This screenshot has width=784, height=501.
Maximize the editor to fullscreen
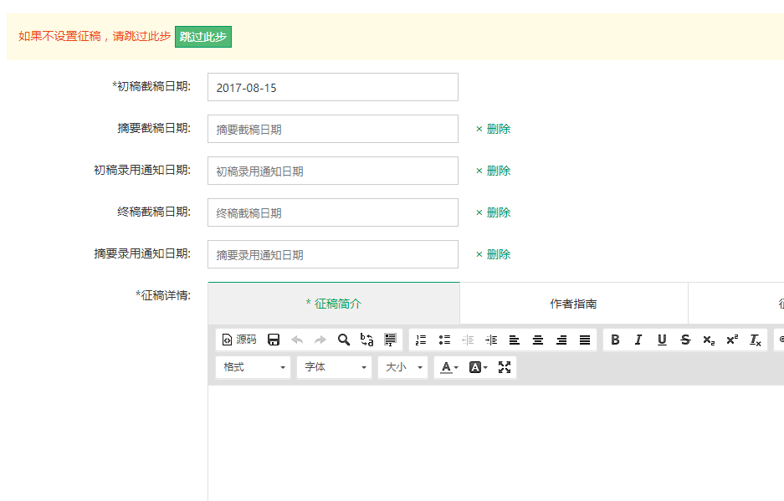coord(505,367)
